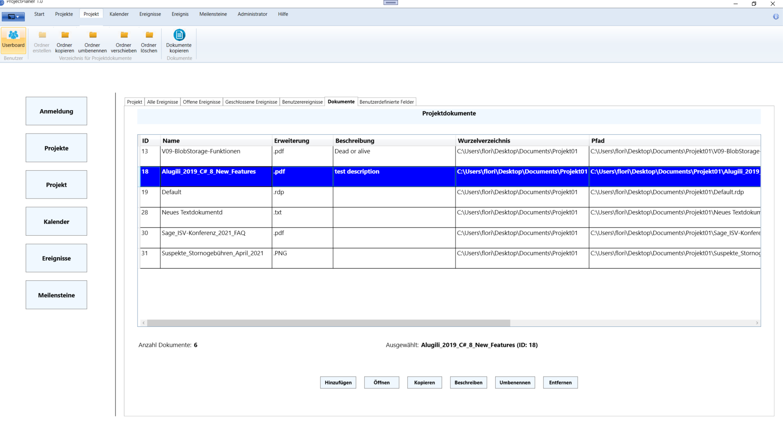Click the Umbenennen button
The image size is (783, 424).
(515, 382)
